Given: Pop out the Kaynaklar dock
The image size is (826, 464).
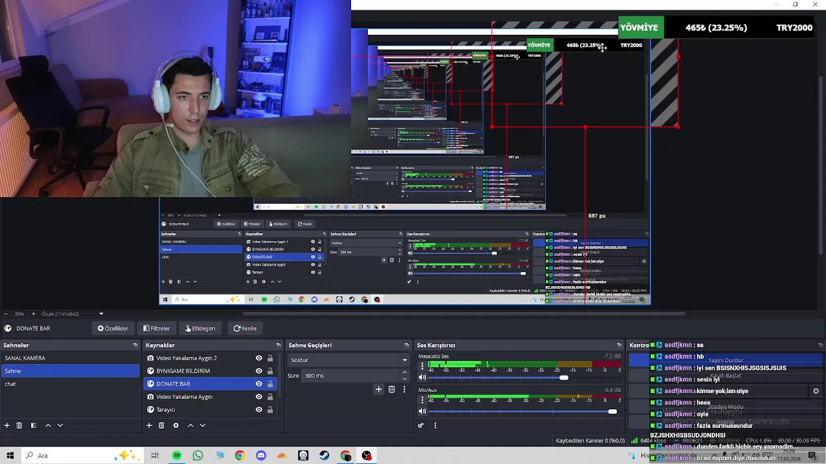Looking at the screenshot, I should 278,345.
